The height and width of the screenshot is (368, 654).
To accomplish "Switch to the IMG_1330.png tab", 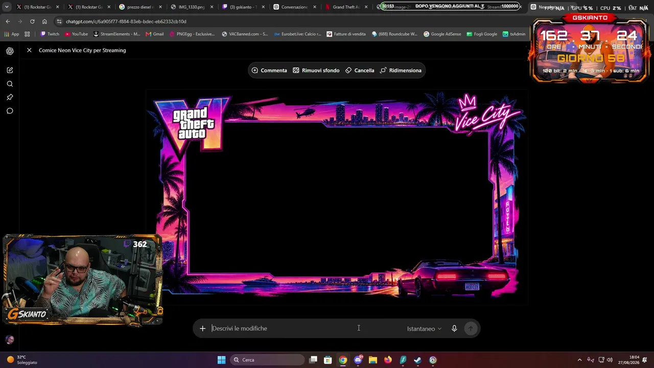I will (192, 7).
